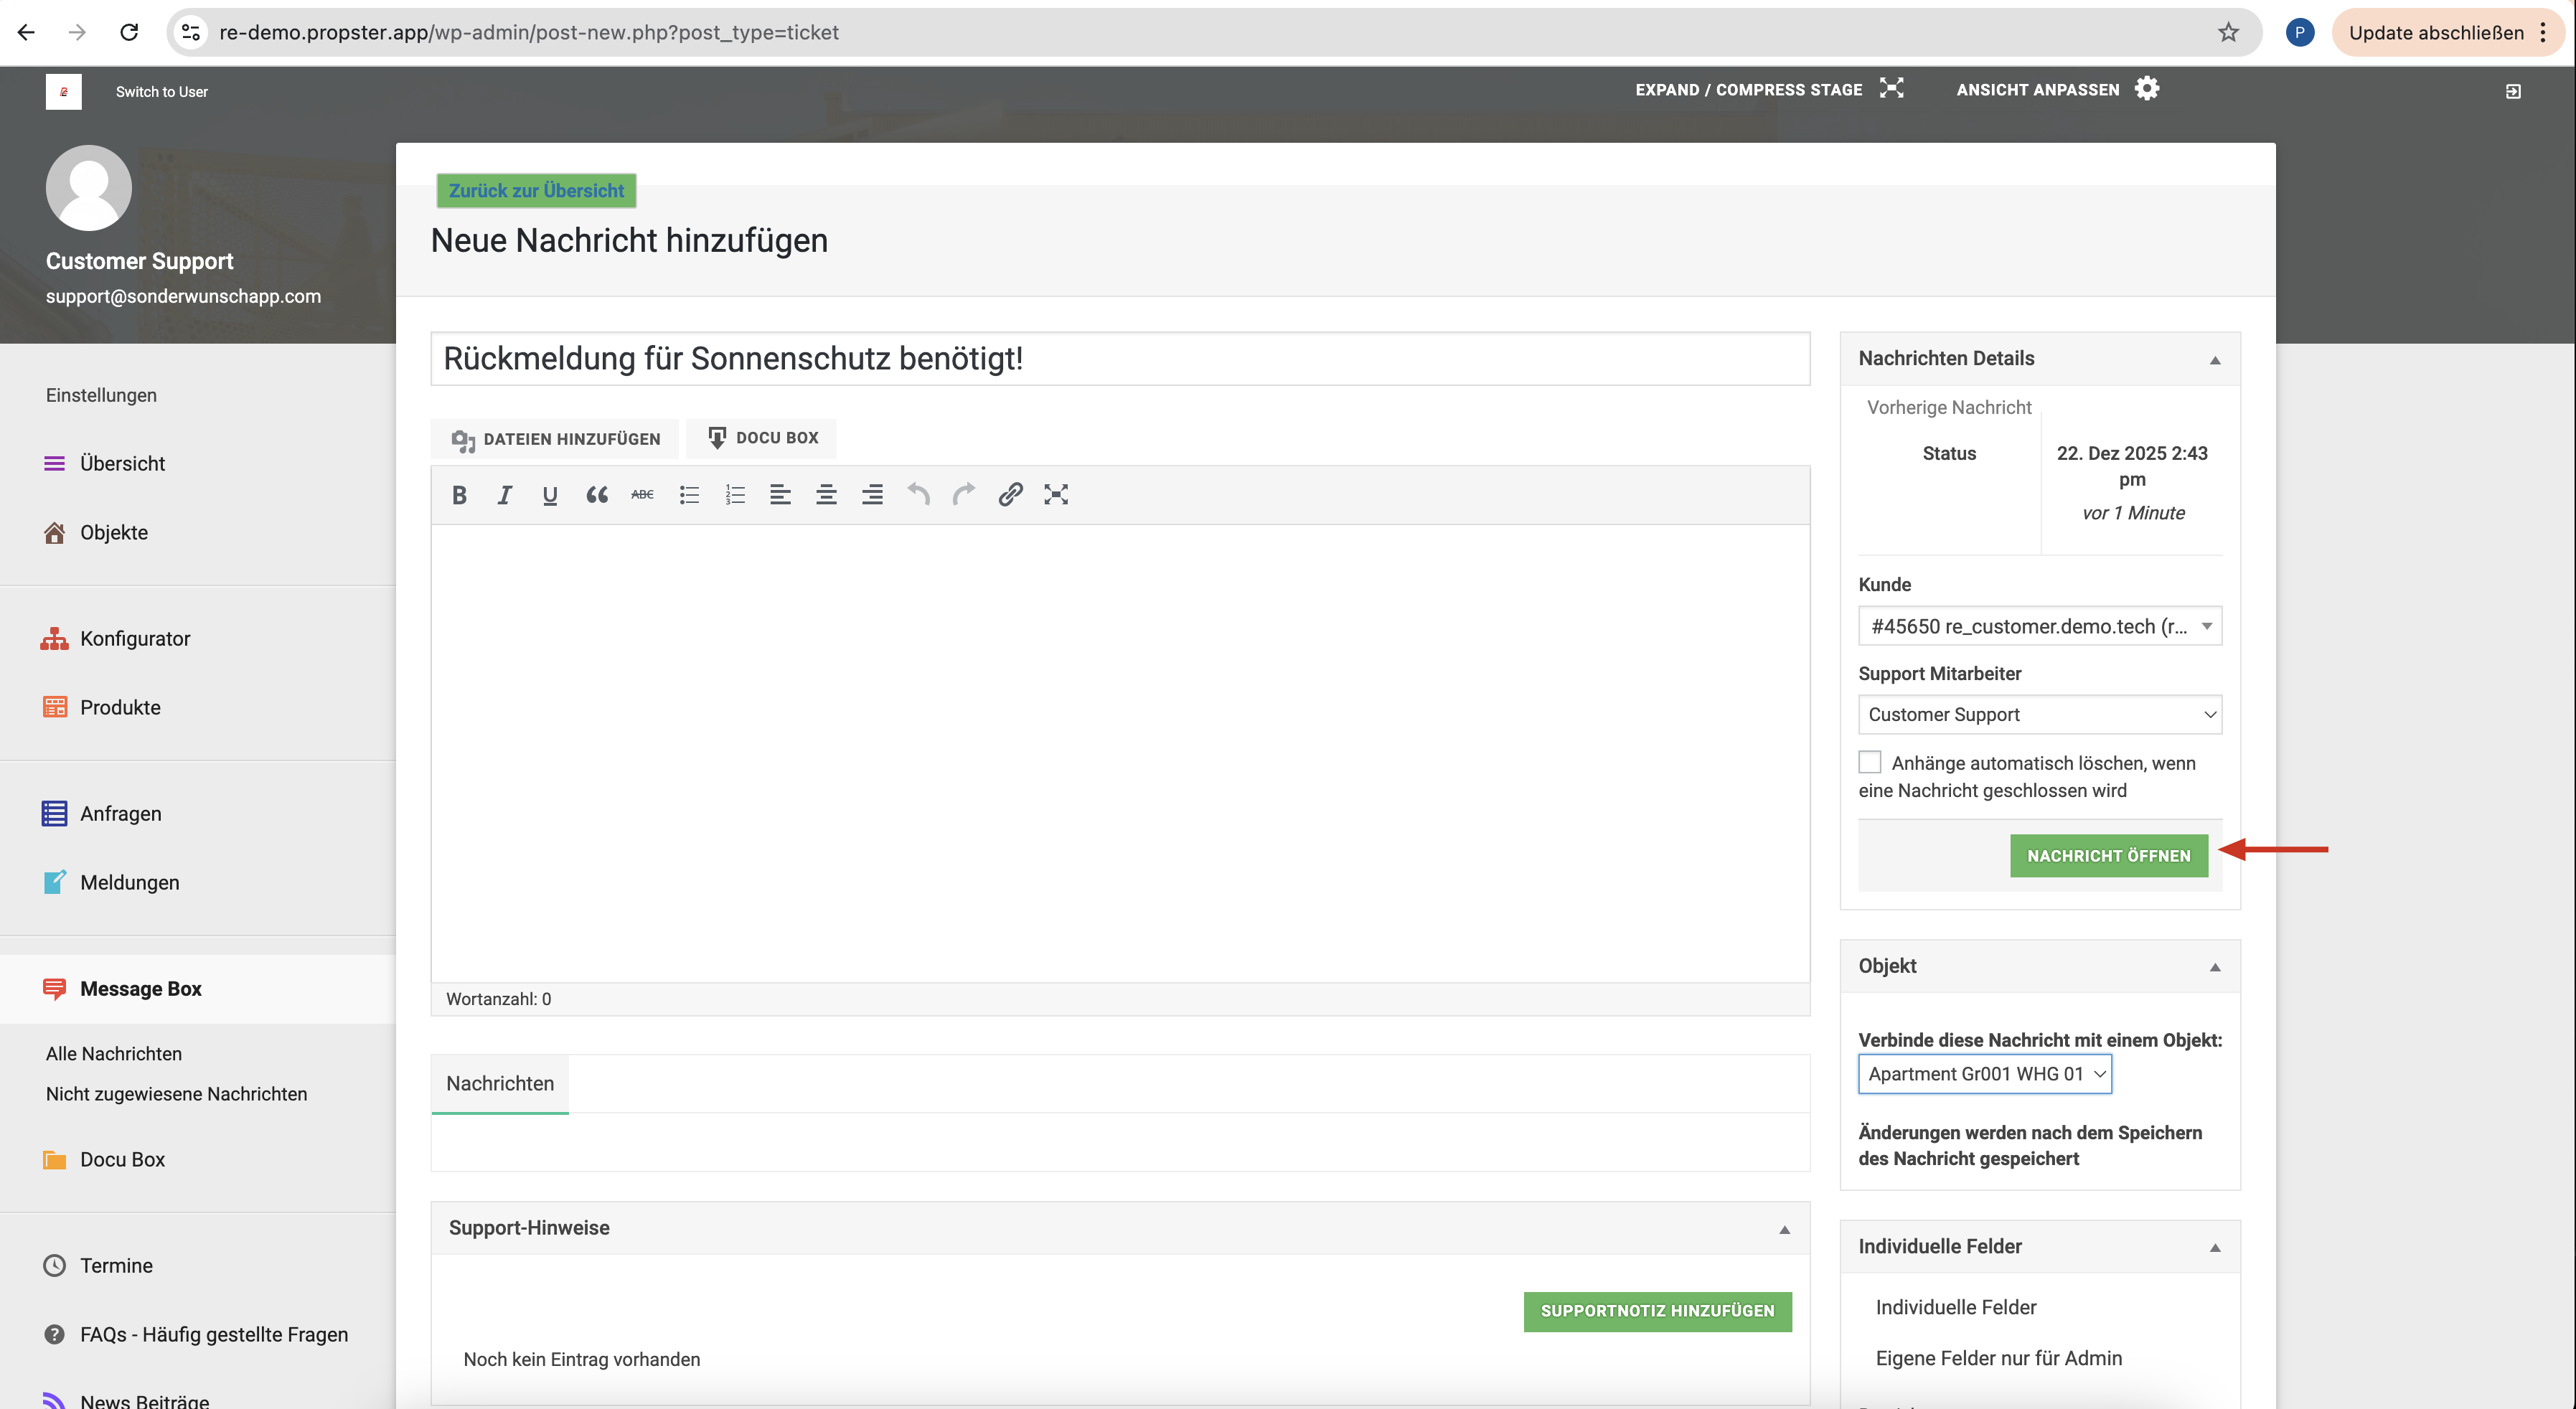Enable automatic attachment deletion checkbox
Screen dimensions: 2576x1409
pos(1869,762)
